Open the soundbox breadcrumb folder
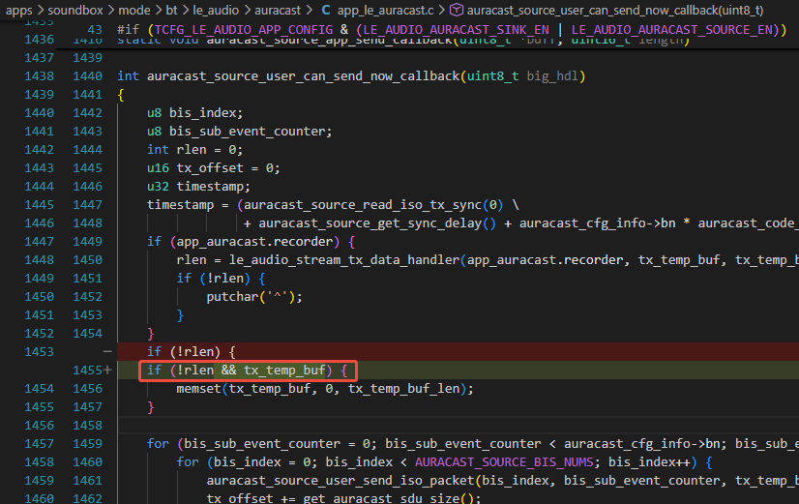Image resolution: width=799 pixels, height=504 pixels. click(74, 10)
